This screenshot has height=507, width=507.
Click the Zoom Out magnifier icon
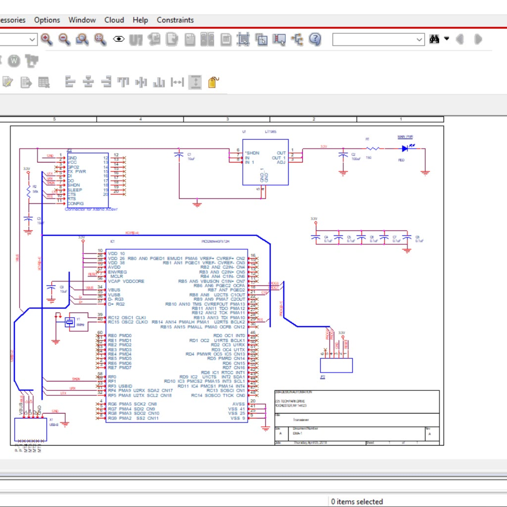tap(64, 39)
